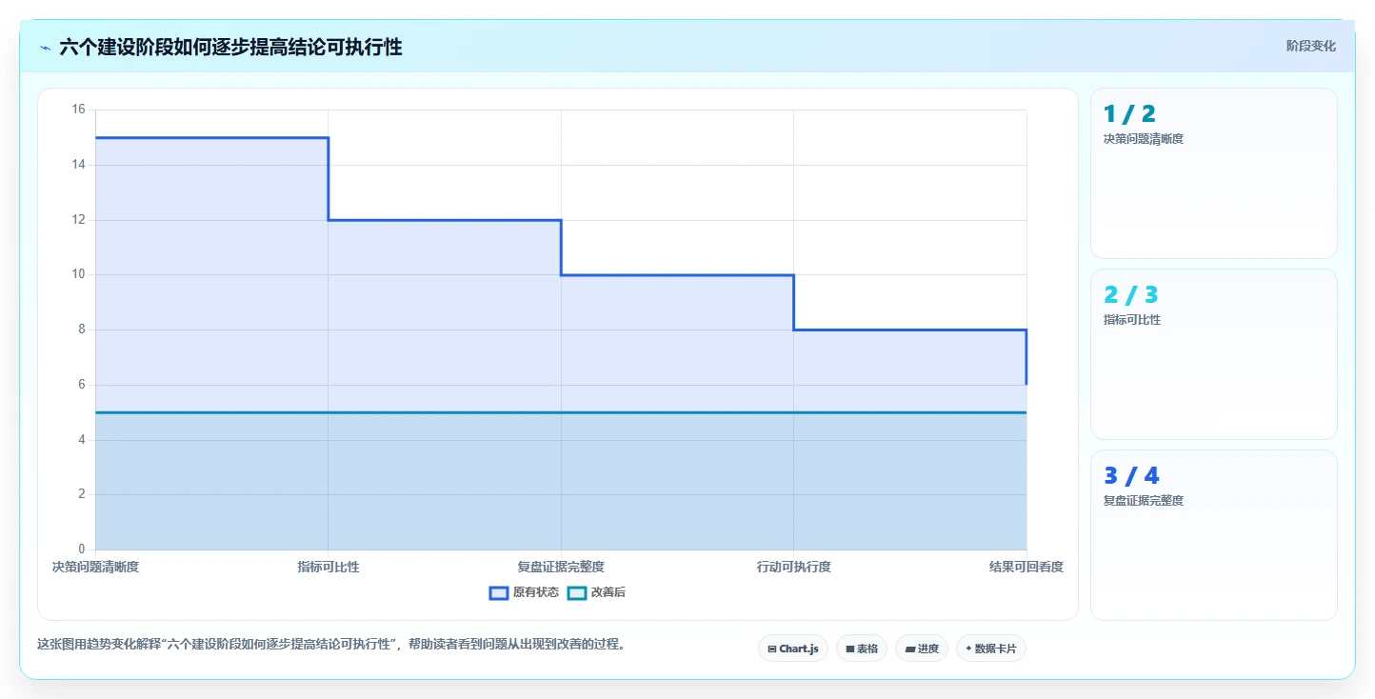Image resolution: width=1375 pixels, height=699 pixels.
Task: Open the 1 / 2 决策问题清晰度 card
Action: click(1214, 173)
